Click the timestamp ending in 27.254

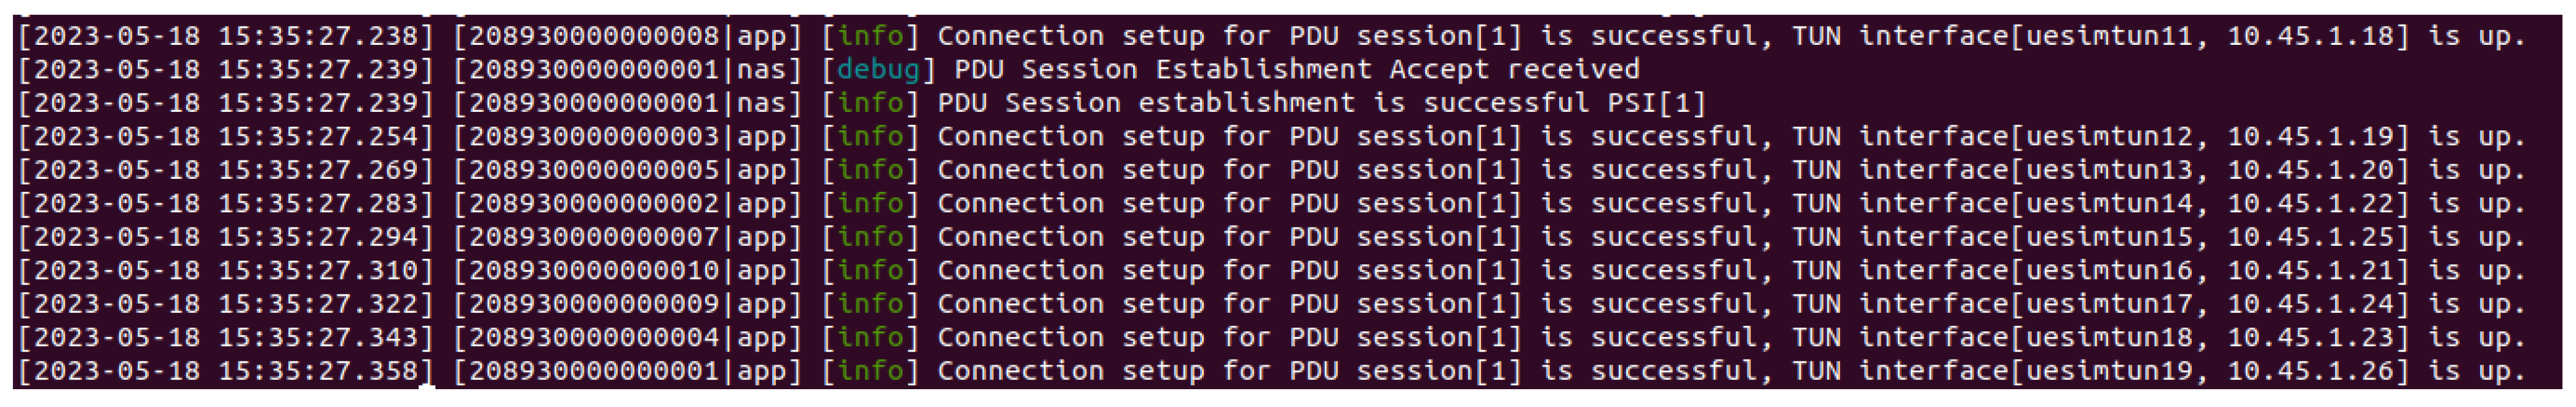pyautogui.click(x=226, y=137)
